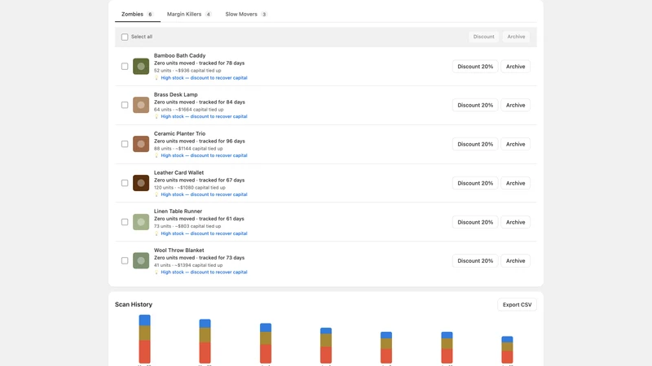Click the lightbulb icon under Linen Table Runner
The width and height of the screenshot is (652, 366).
(x=156, y=233)
